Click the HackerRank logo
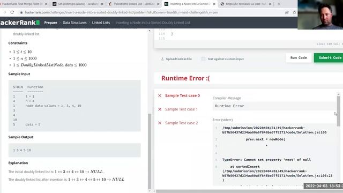This screenshot has height=193, width=343. [20, 23]
